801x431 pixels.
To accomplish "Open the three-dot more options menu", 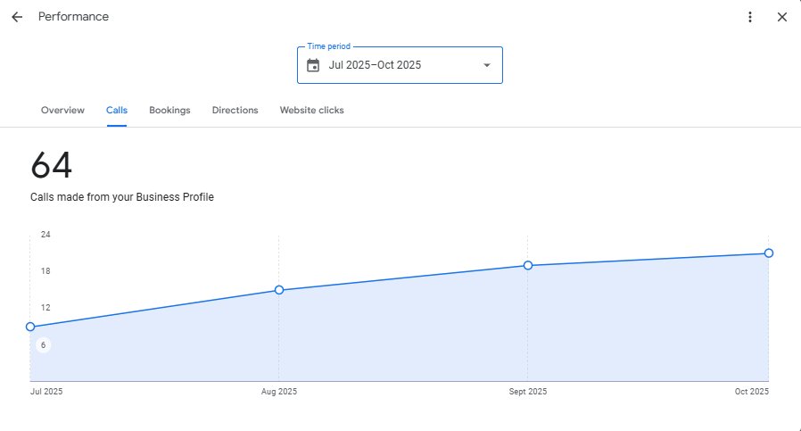I will [x=750, y=17].
